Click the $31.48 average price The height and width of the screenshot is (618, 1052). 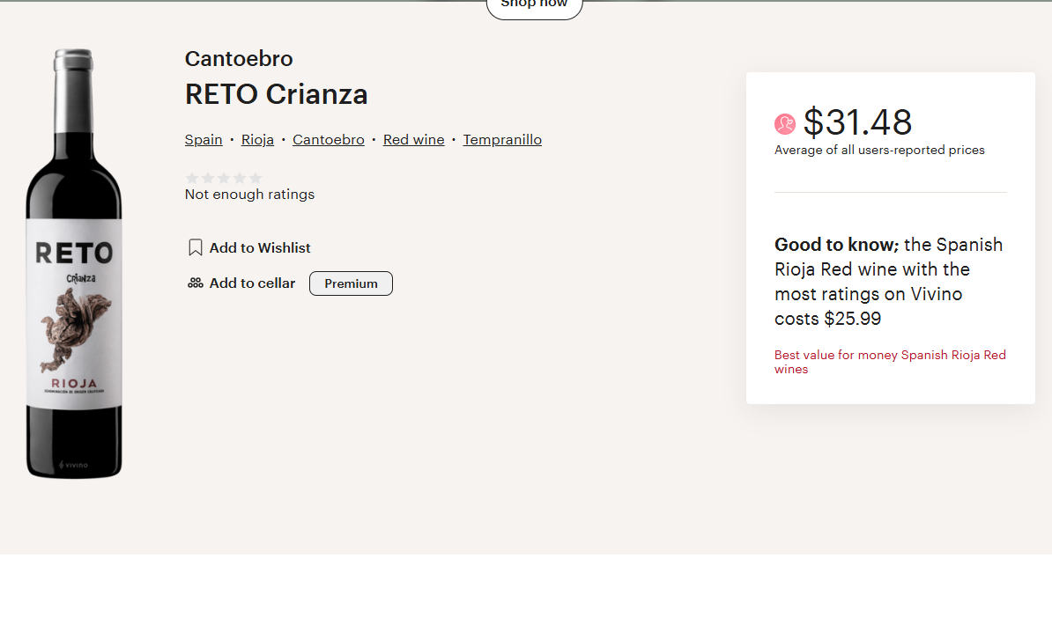[x=857, y=122]
